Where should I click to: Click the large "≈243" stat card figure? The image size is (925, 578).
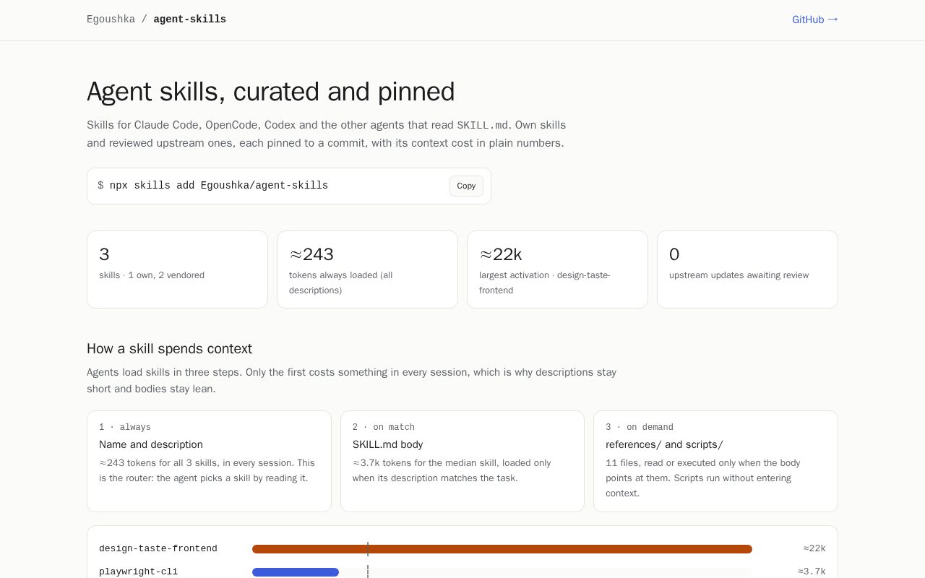click(x=311, y=254)
